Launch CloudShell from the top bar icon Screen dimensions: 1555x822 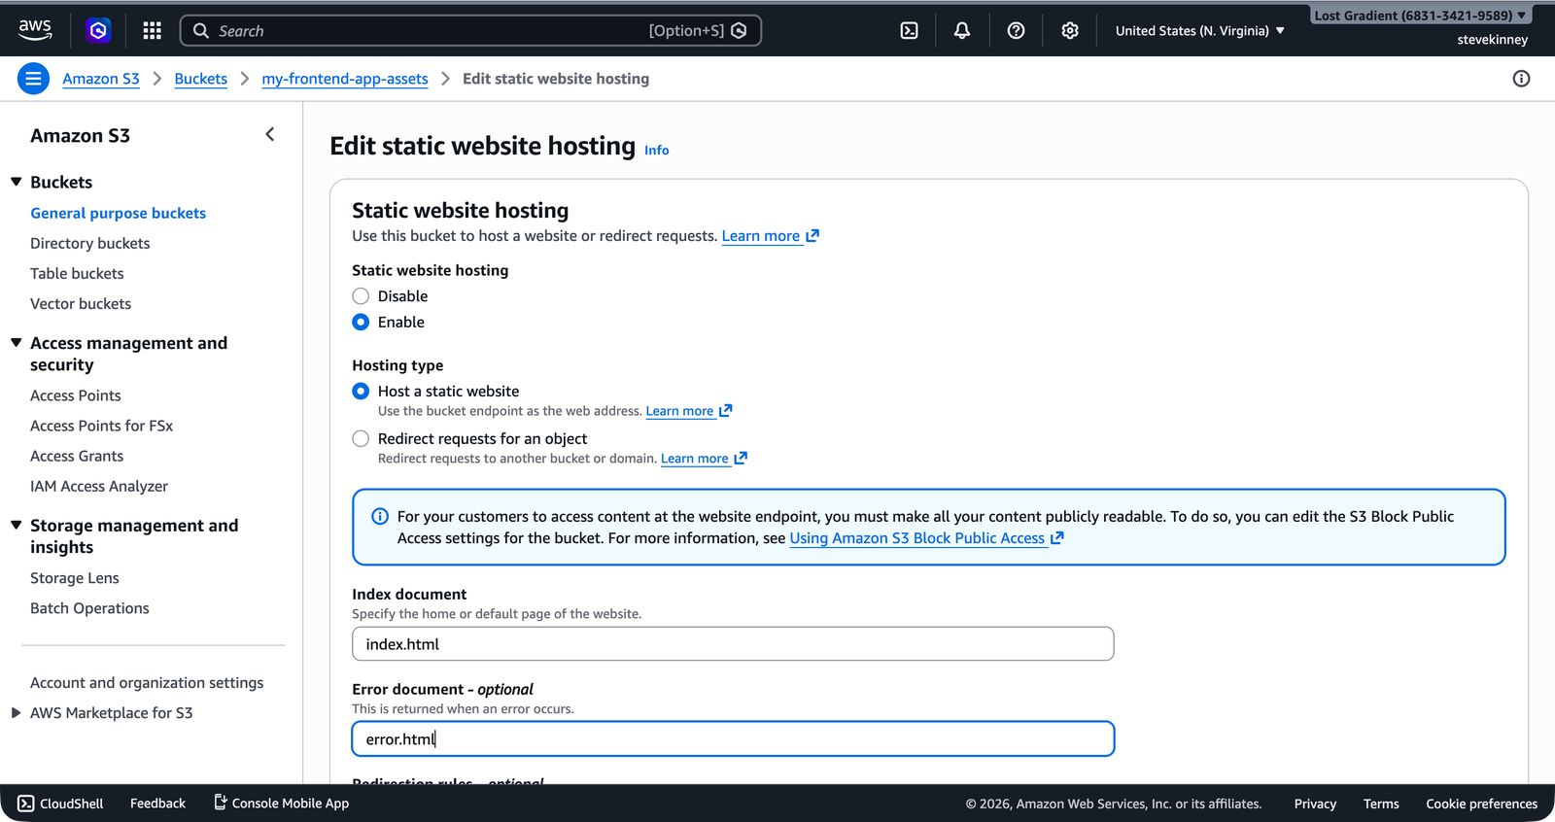(x=909, y=31)
